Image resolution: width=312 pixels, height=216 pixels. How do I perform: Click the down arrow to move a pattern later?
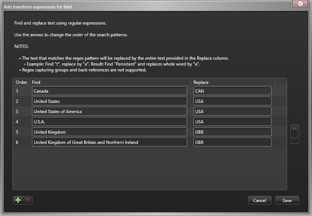tap(294, 139)
